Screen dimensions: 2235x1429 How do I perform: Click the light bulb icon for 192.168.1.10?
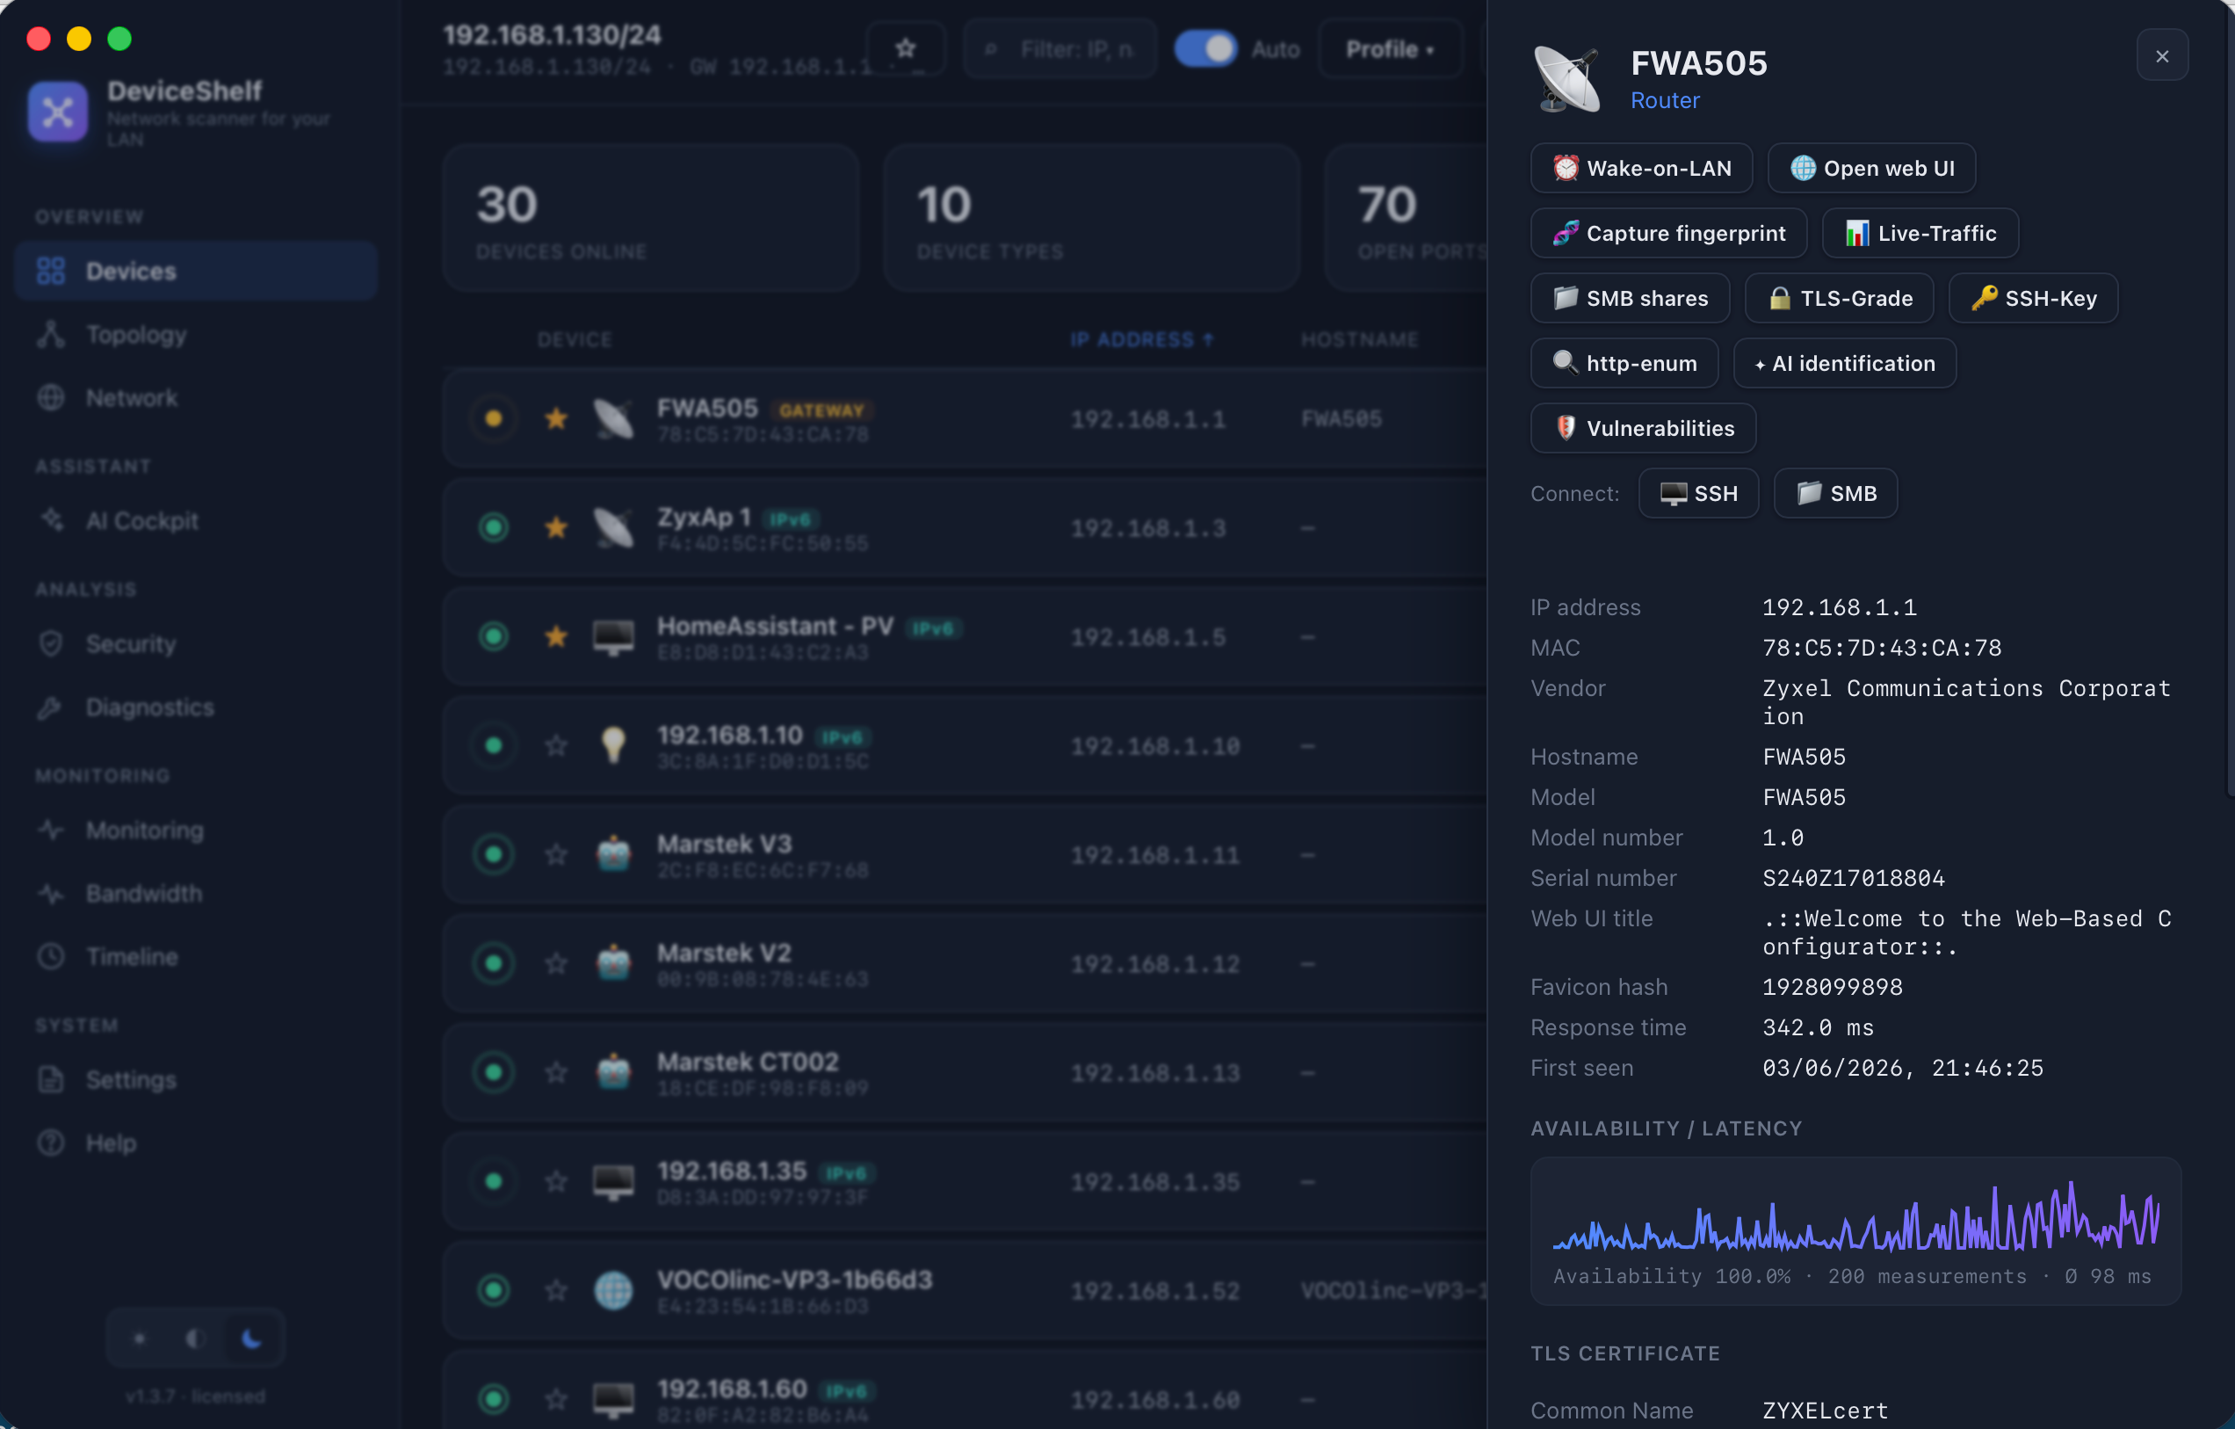[x=613, y=745]
